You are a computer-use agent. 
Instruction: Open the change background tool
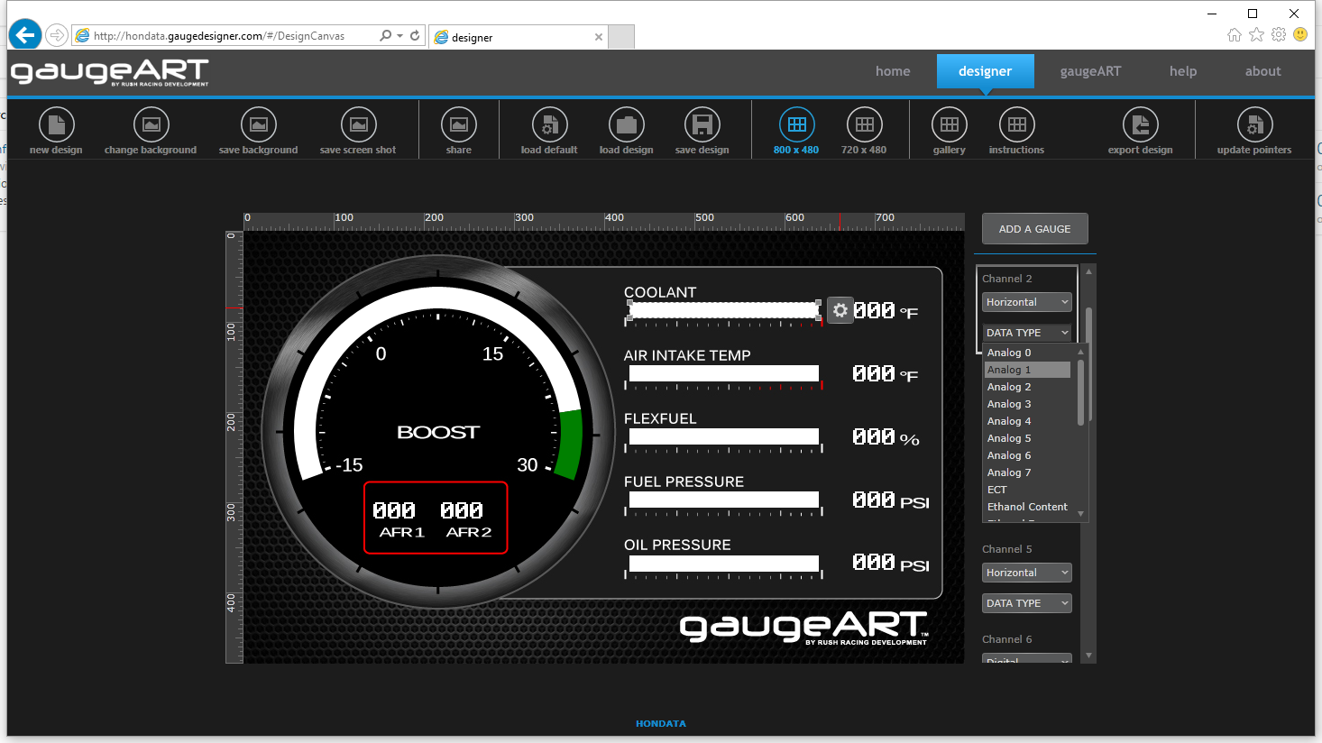tap(151, 129)
